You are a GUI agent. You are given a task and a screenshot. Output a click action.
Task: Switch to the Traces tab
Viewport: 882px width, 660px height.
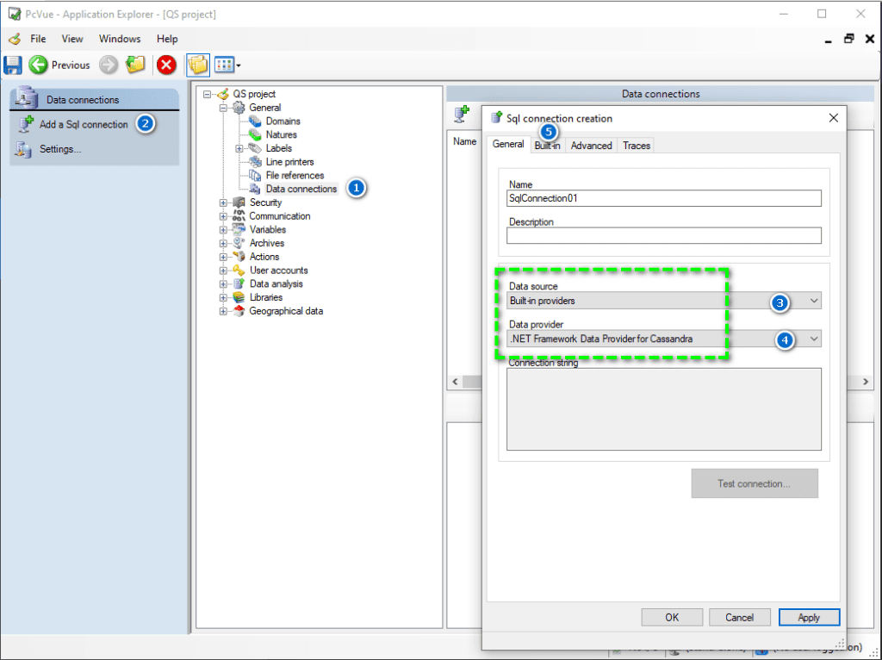(637, 145)
